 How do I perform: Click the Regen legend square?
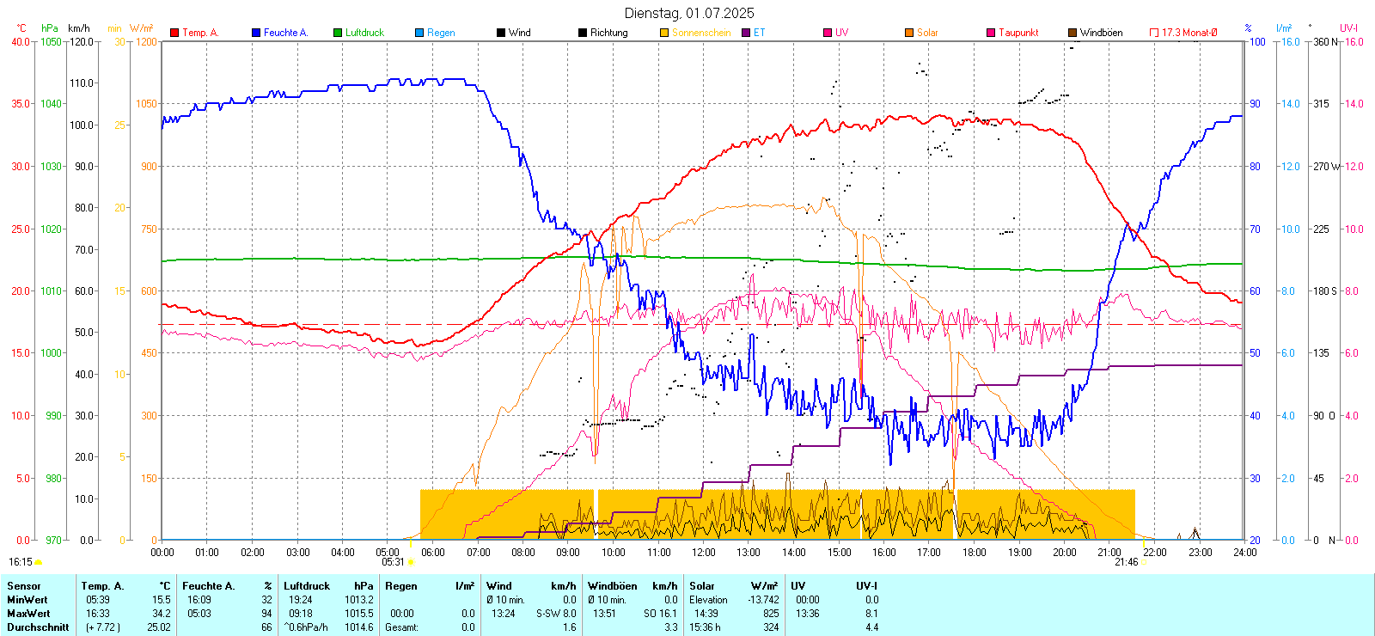(x=419, y=33)
